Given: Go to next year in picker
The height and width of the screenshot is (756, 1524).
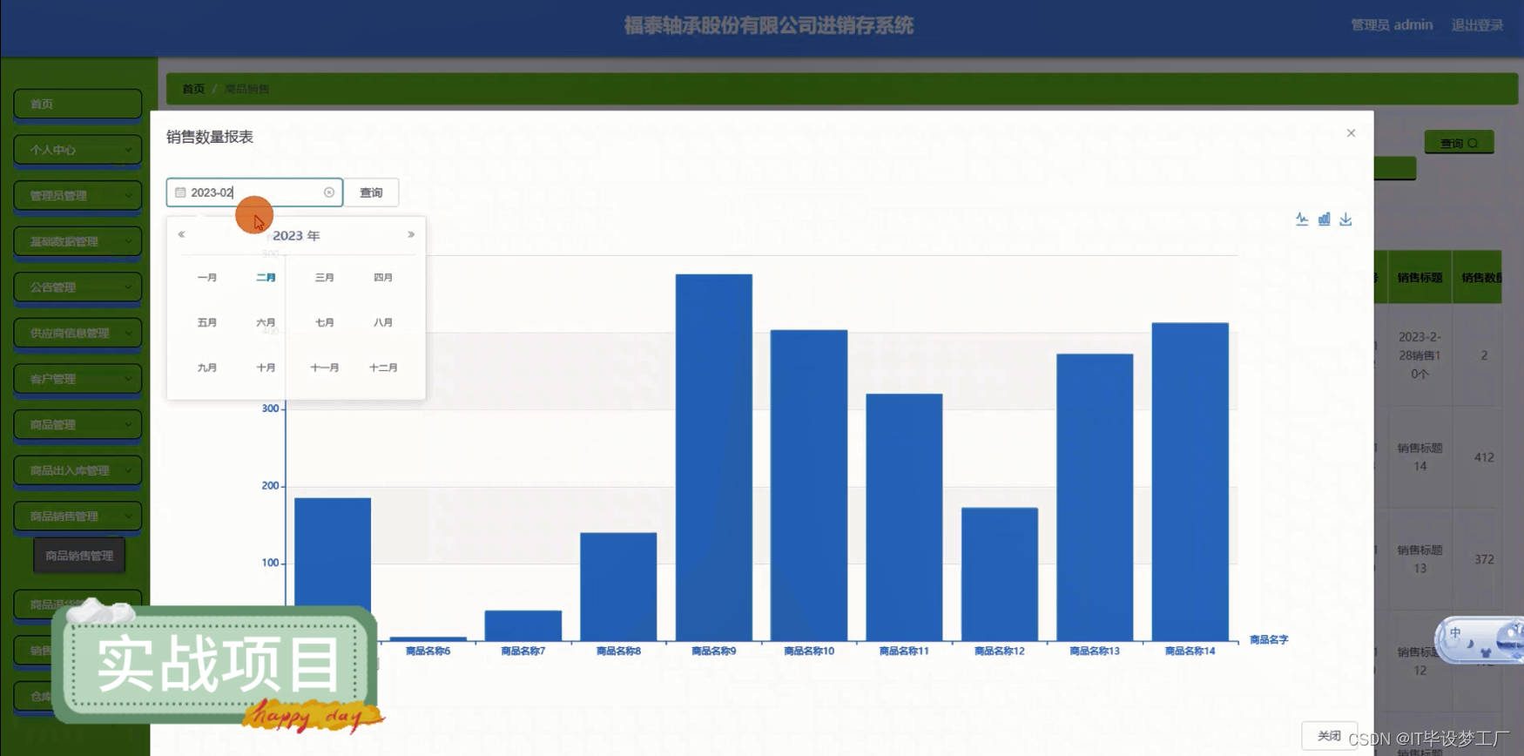Looking at the screenshot, I should [411, 234].
